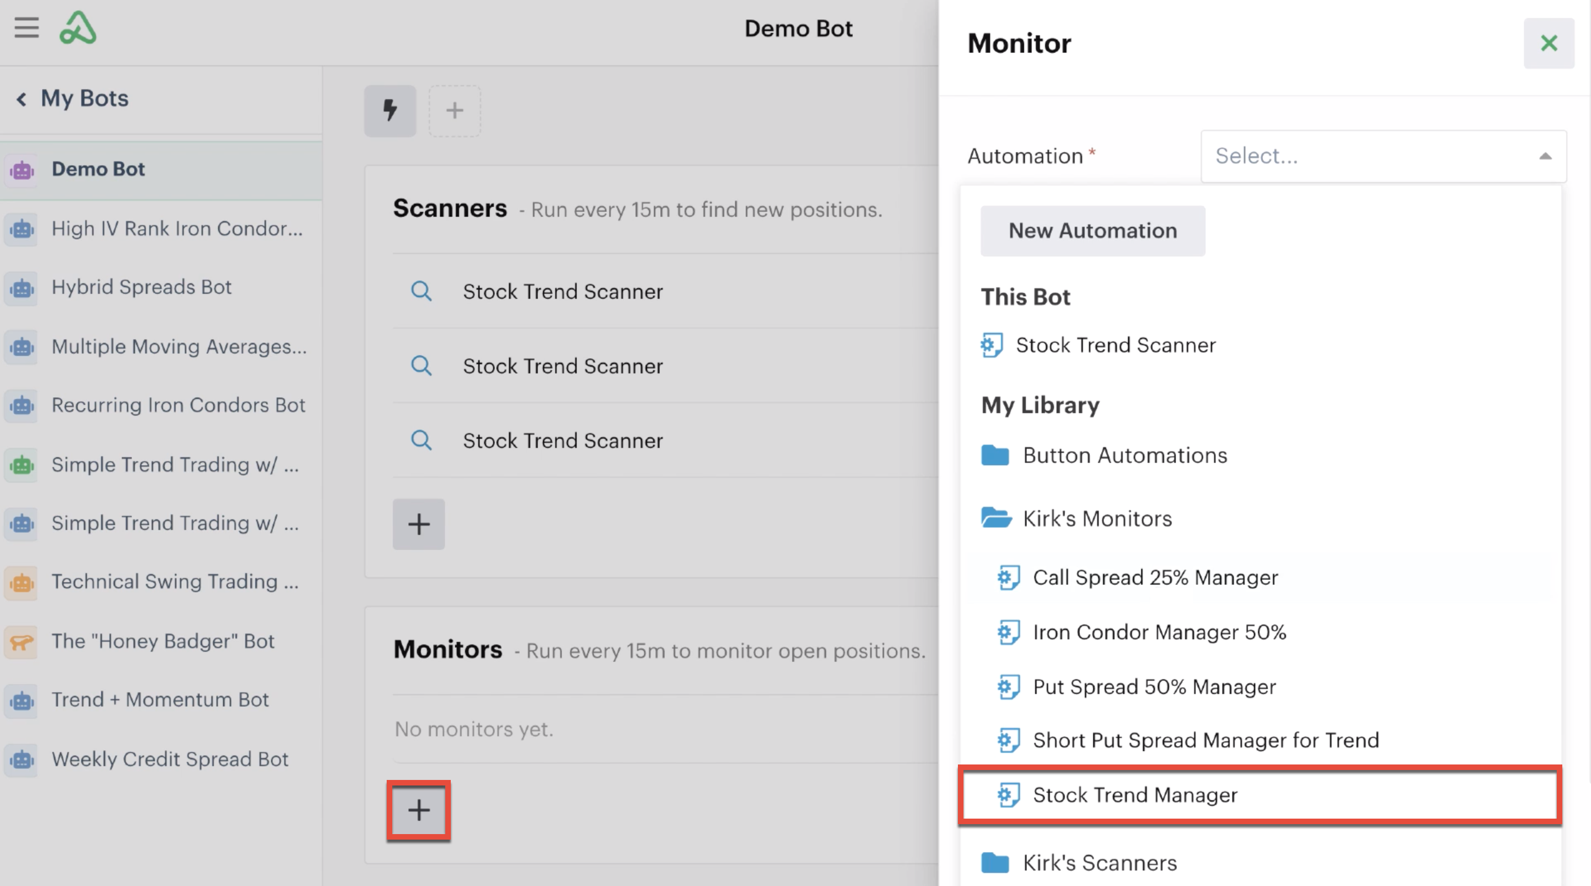
Task: Add a new monitor with plus button
Action: (419, 811)
